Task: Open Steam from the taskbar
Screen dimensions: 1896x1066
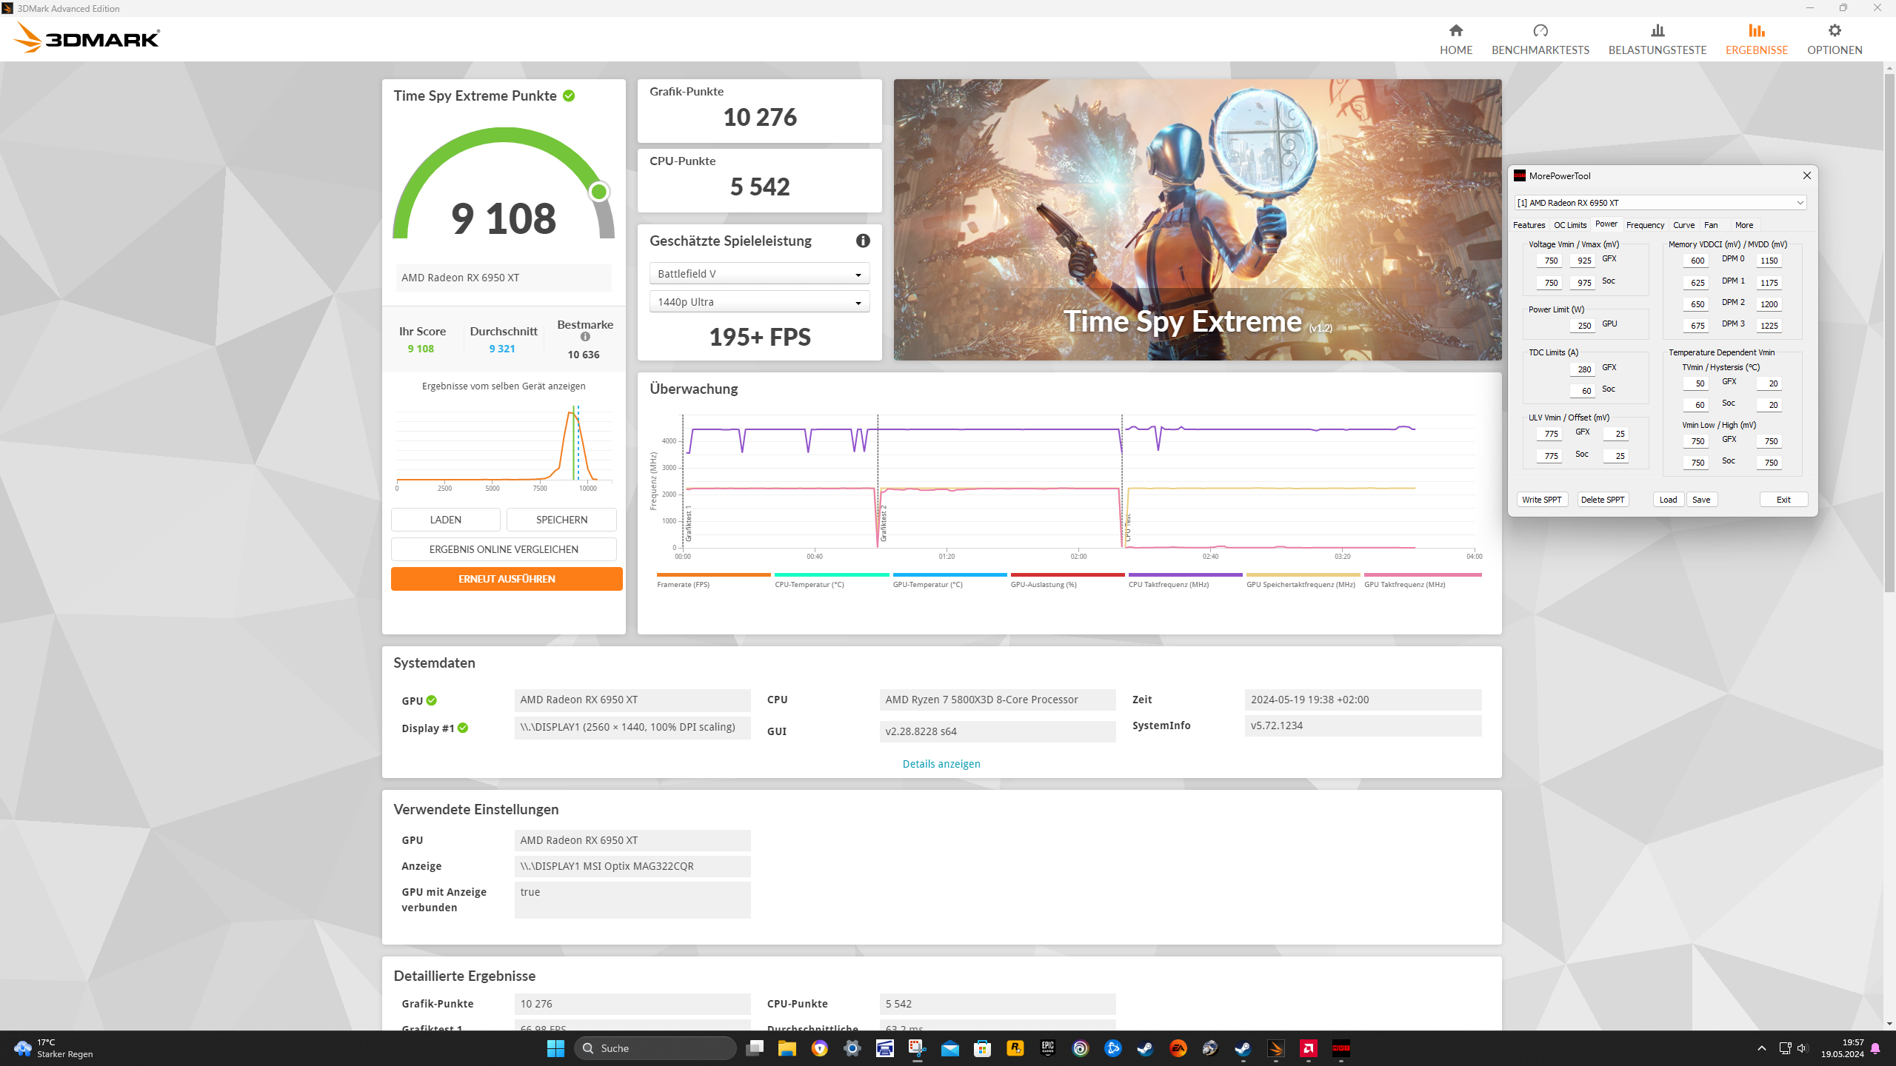Action: click(1145, 1048)
